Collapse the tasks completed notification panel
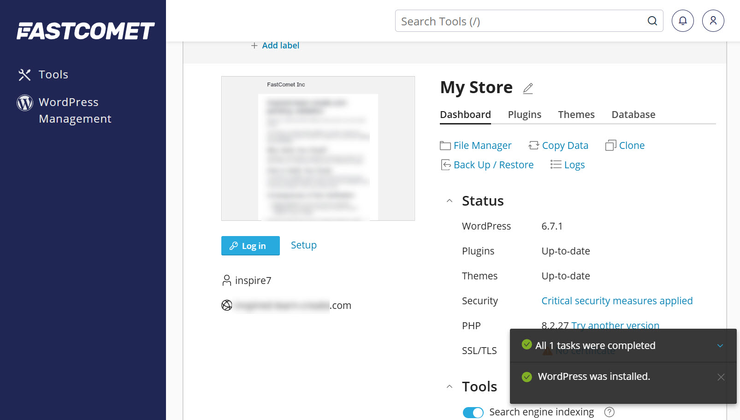740x420 pixels. (x=720, y=346)
